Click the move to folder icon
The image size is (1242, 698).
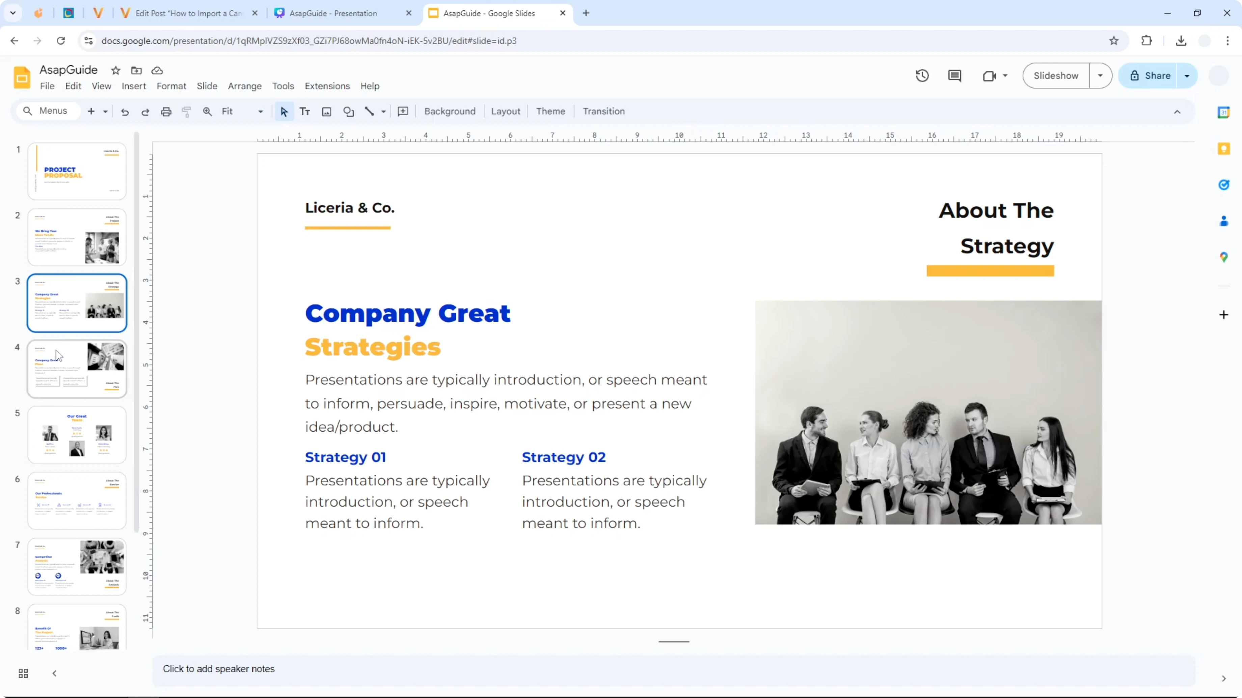pos(136,70)
